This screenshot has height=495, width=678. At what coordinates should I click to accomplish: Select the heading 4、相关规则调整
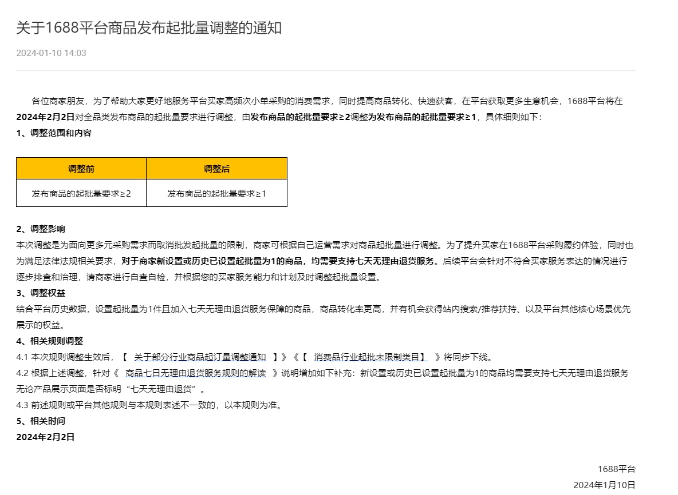(50, 341)
